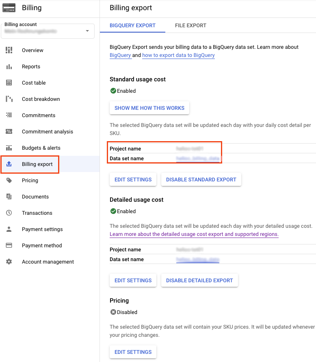The height and width of the screenshot is (362, 316).
Task: Click the Cost table grid icon
Action: tap(9, 83)
